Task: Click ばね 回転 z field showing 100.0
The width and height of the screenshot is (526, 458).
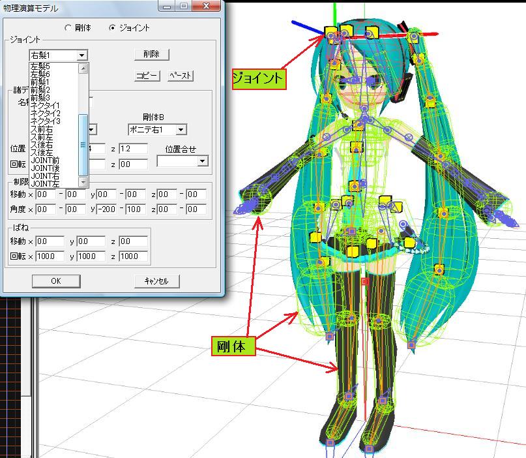Action: [x=133, y=256]
